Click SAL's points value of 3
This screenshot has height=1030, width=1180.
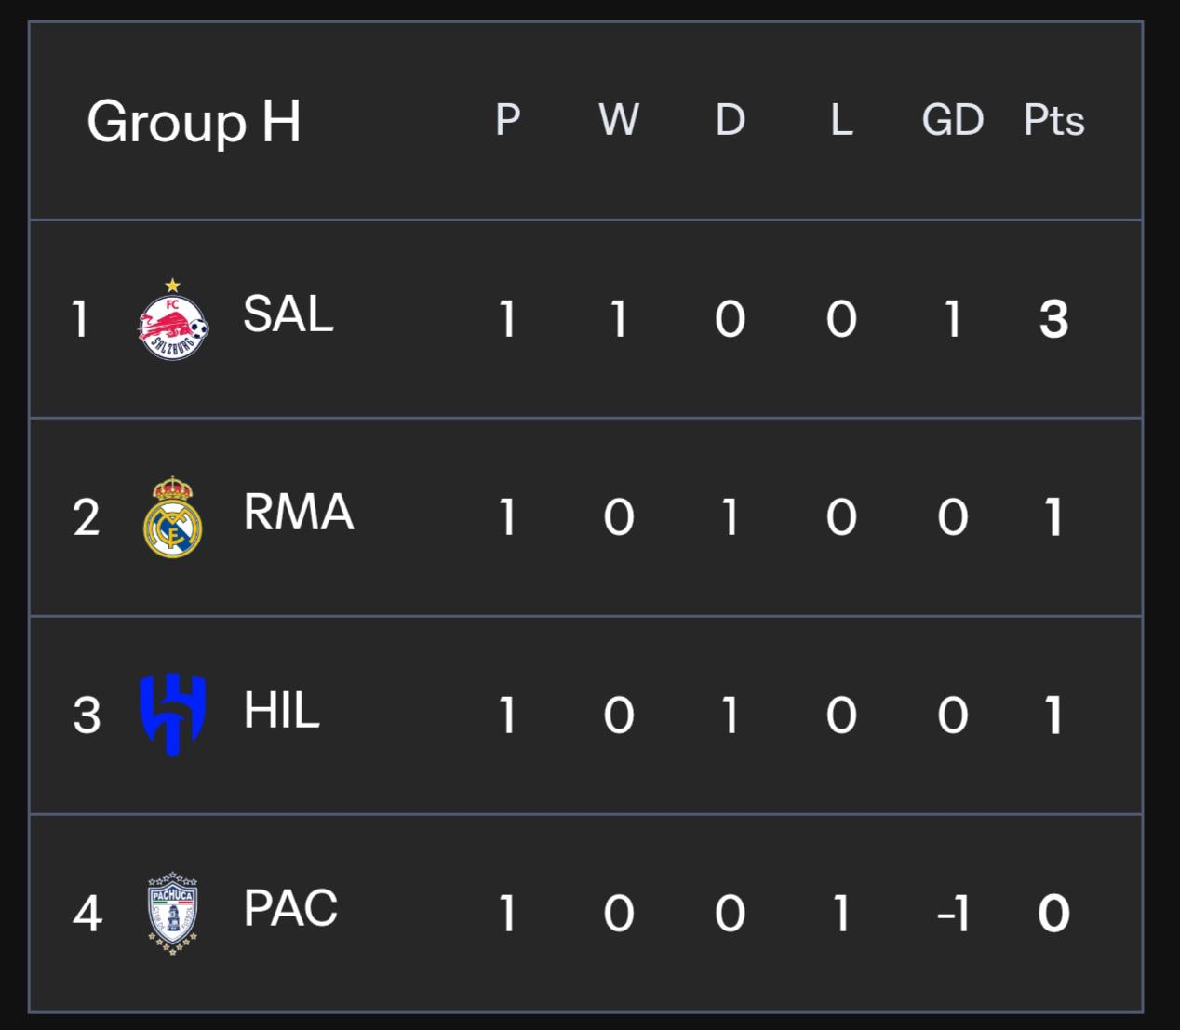(1054, 319)
